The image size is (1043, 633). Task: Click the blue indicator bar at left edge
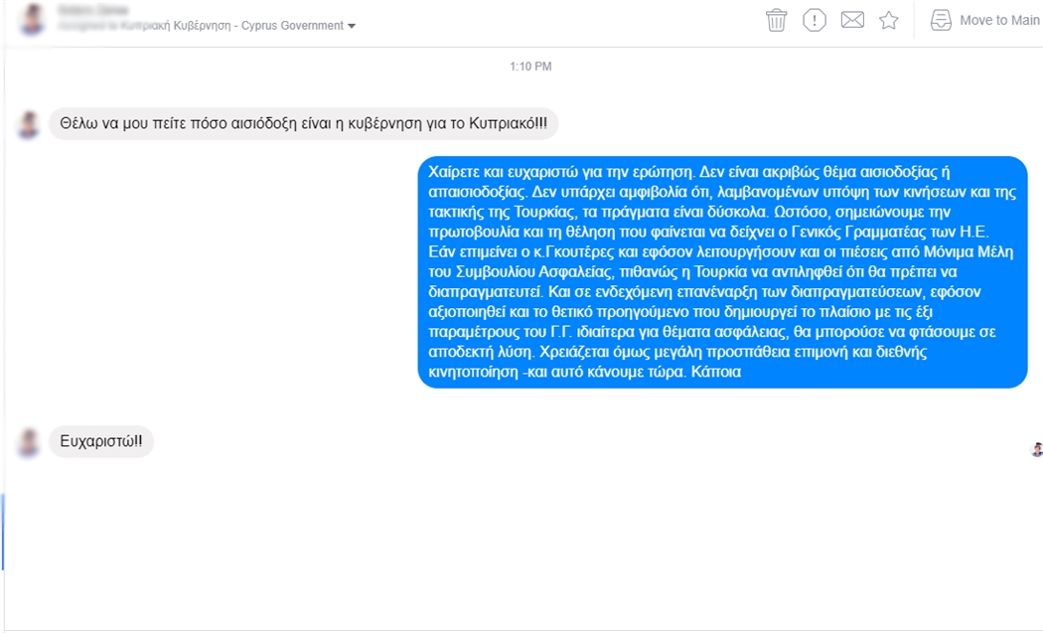(3, 532)
